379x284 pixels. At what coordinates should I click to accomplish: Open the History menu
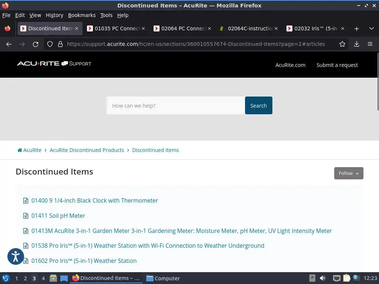pos(54,15)
